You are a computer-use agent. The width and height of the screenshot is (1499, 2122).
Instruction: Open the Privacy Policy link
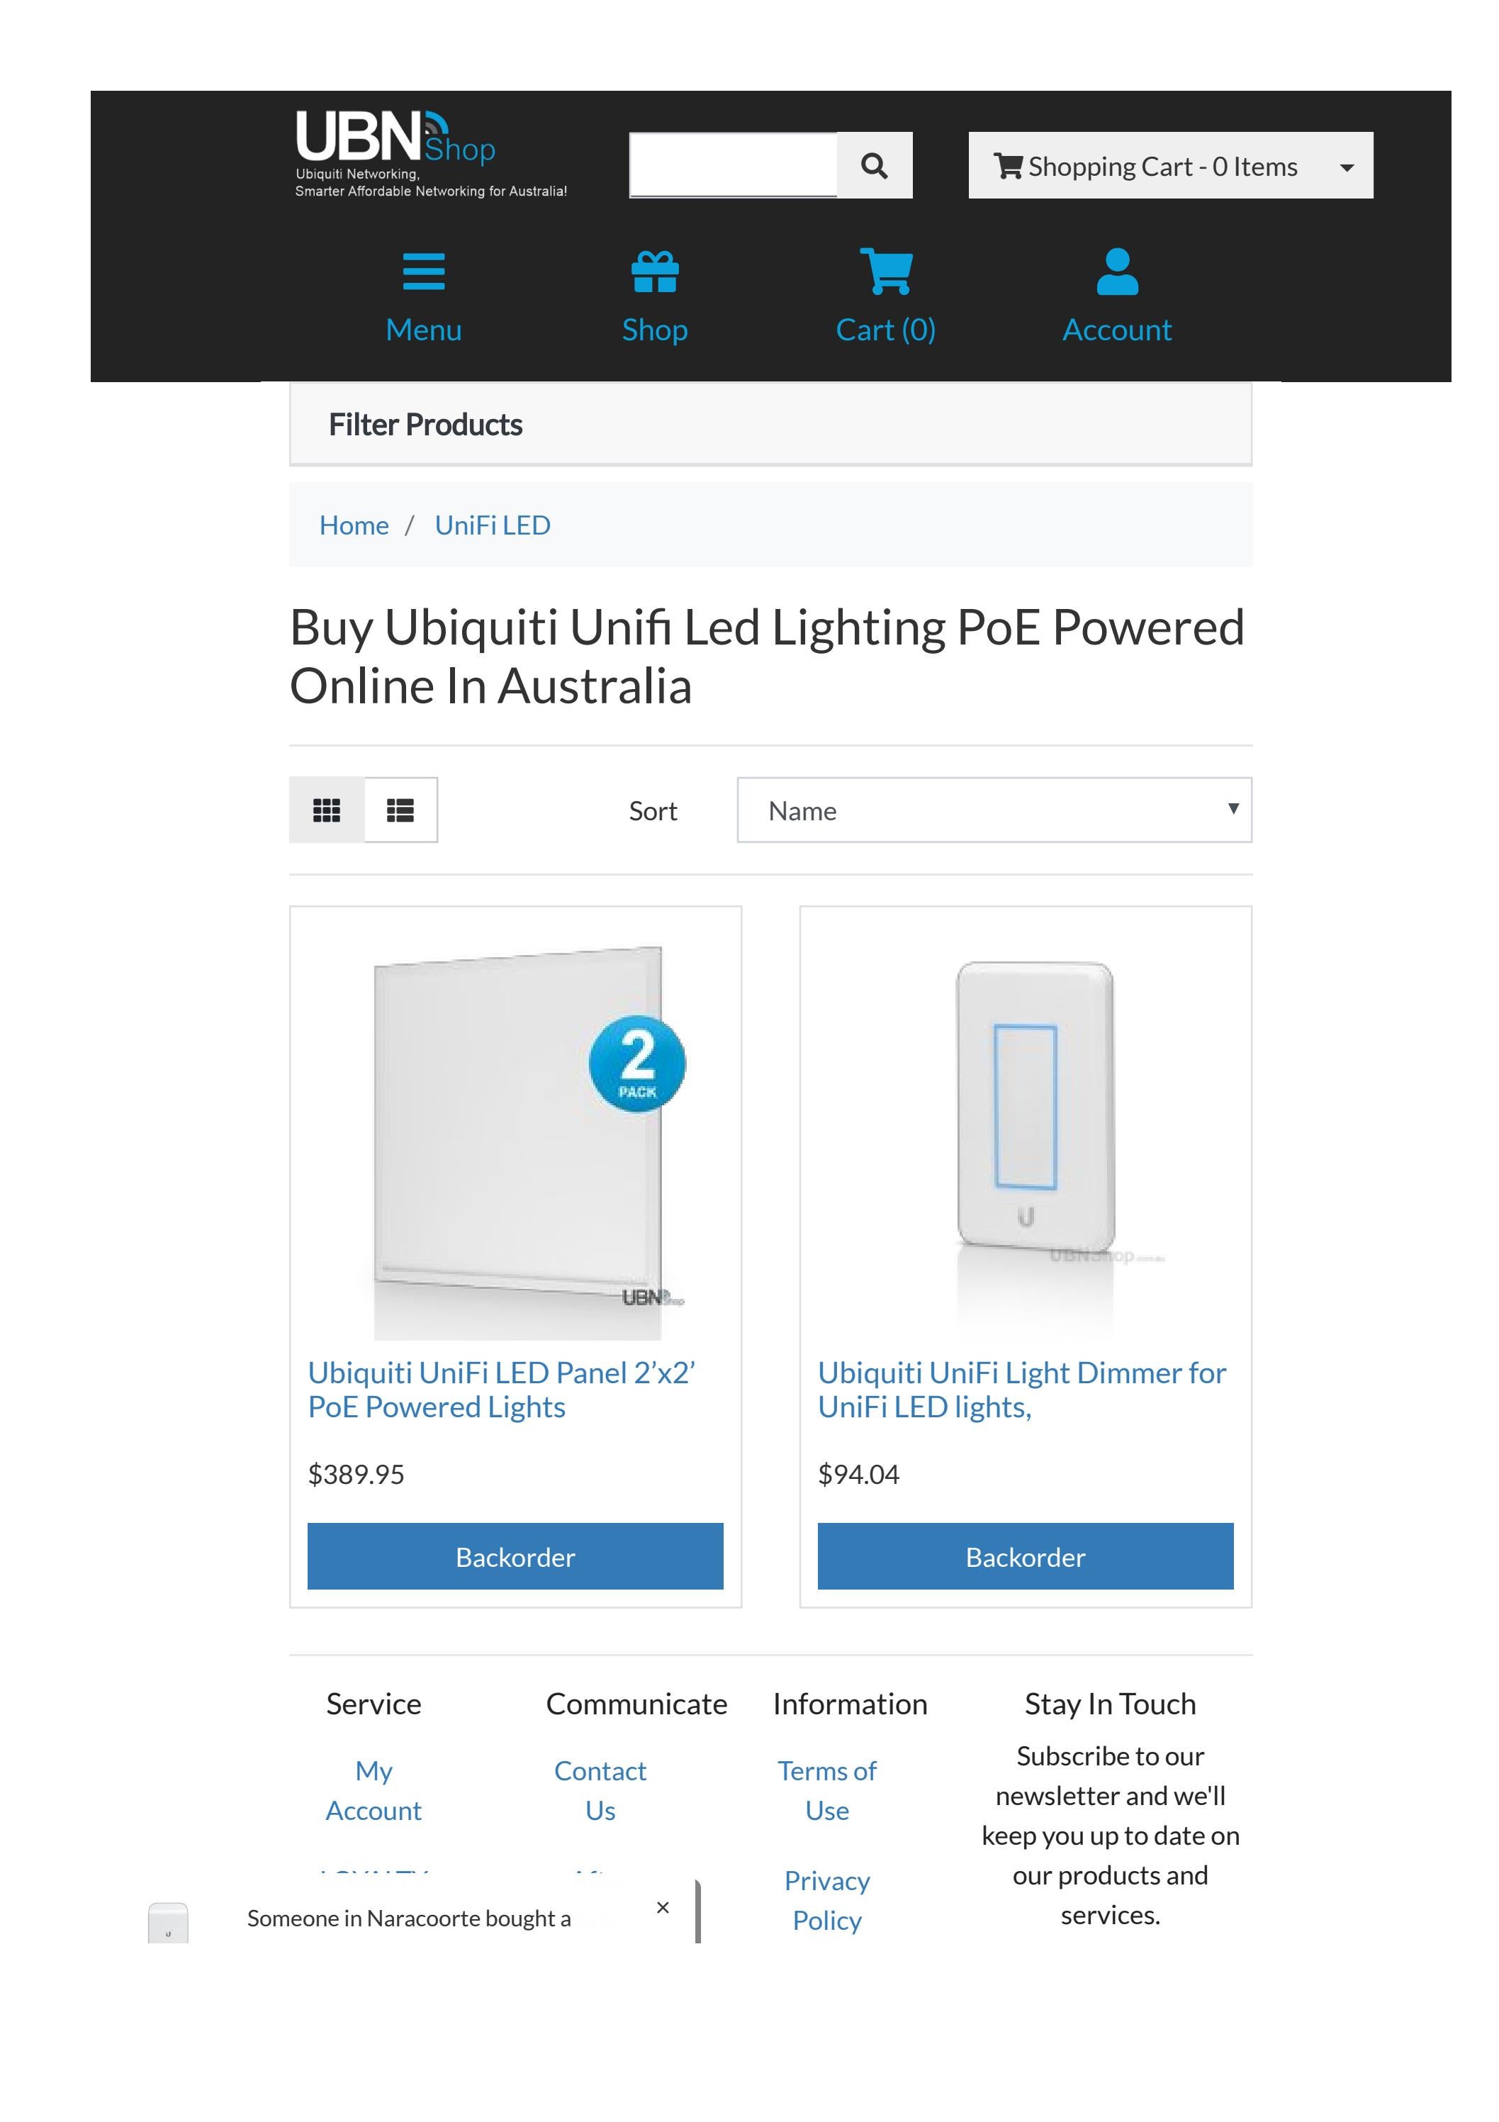pyautogui.click(x=827, y=1901)
